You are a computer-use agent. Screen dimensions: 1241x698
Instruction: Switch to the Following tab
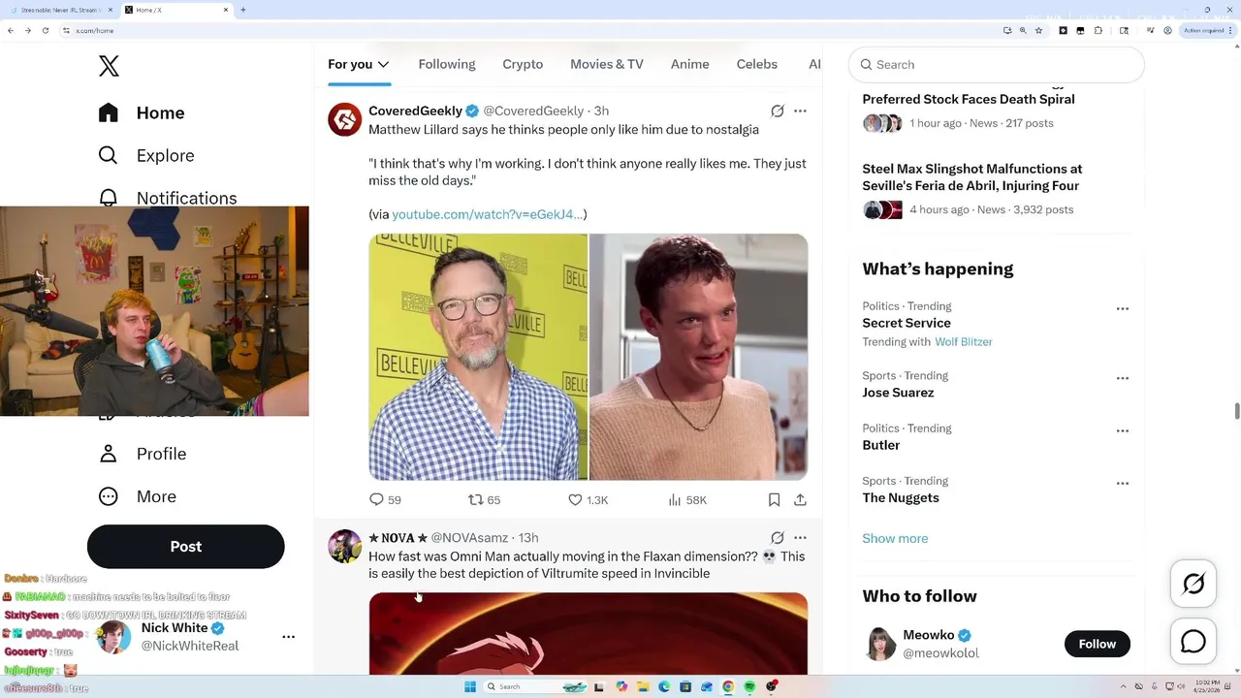(x=447, y=64)
